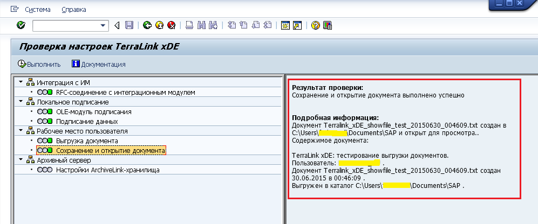Click the Выполнить button
538x224 pixels.
39,64
